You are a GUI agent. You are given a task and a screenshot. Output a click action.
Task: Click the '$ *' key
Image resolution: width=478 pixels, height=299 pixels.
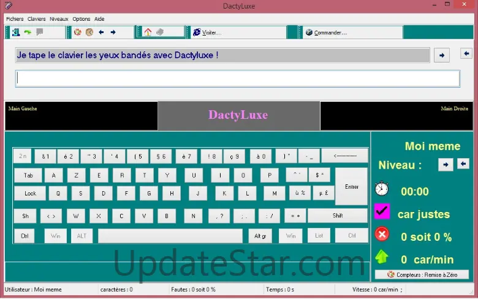click(x=319, y=175)
